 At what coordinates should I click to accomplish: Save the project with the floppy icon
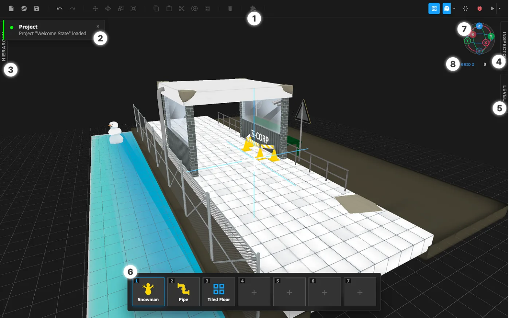click(37, 8)
